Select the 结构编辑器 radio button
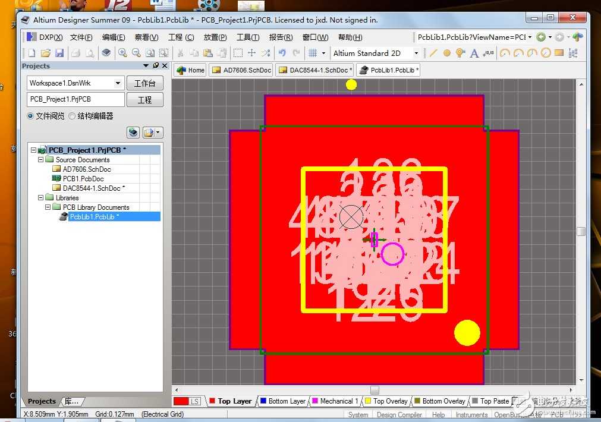The height and width of the screenshot is (422, 601). pos(72,116)
